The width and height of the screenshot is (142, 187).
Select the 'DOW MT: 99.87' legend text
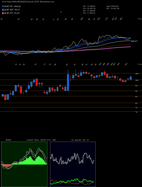coord(12,10)
